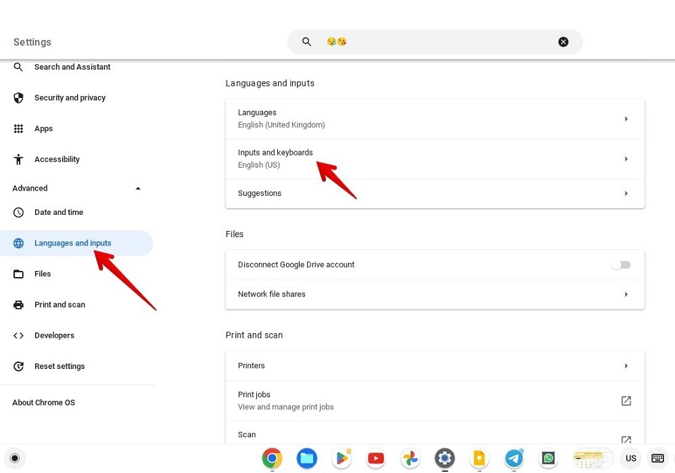Go to Security and privacy in the sidebar
Image resolution: width=675 pixels, height=473 pixels.
click(x=70, y=97)
